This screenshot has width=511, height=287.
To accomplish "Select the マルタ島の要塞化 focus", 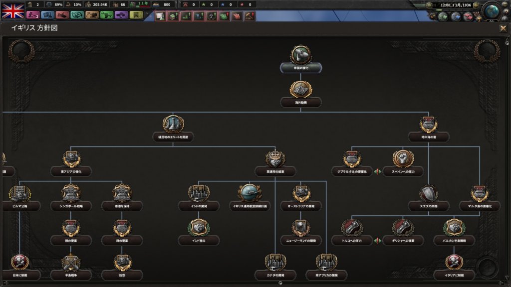I will 480,197.
